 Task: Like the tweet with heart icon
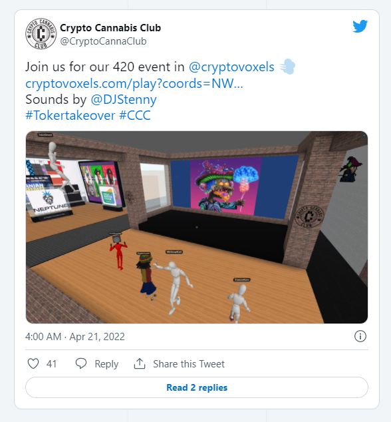coord(33,363)
